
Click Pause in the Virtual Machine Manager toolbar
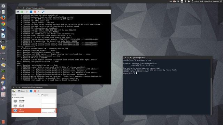[x=31, y=91]
